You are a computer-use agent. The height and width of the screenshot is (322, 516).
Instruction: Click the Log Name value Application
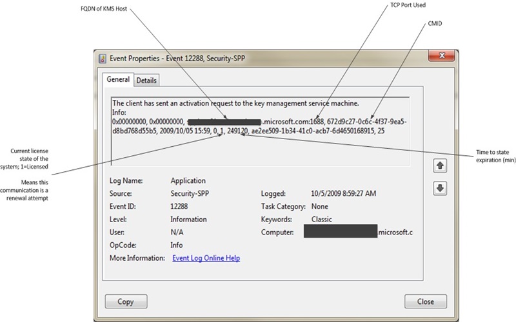[x=188, y=181]
